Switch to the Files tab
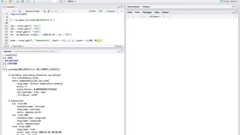Viewport: 240px width, 135px height. pyautogui.click(x=129, y=12)
